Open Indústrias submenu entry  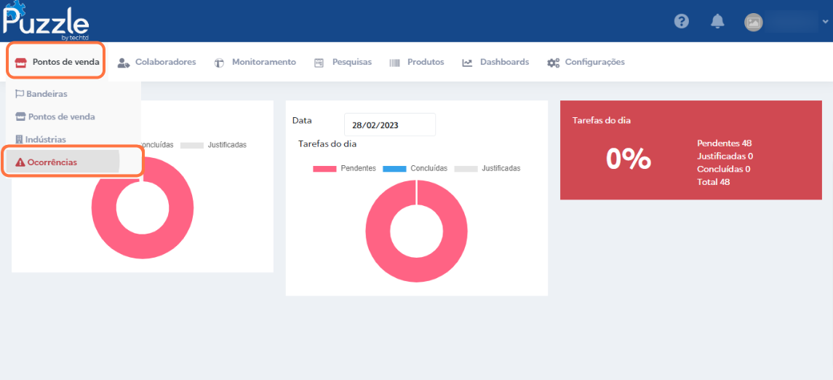tap(45, 139)
